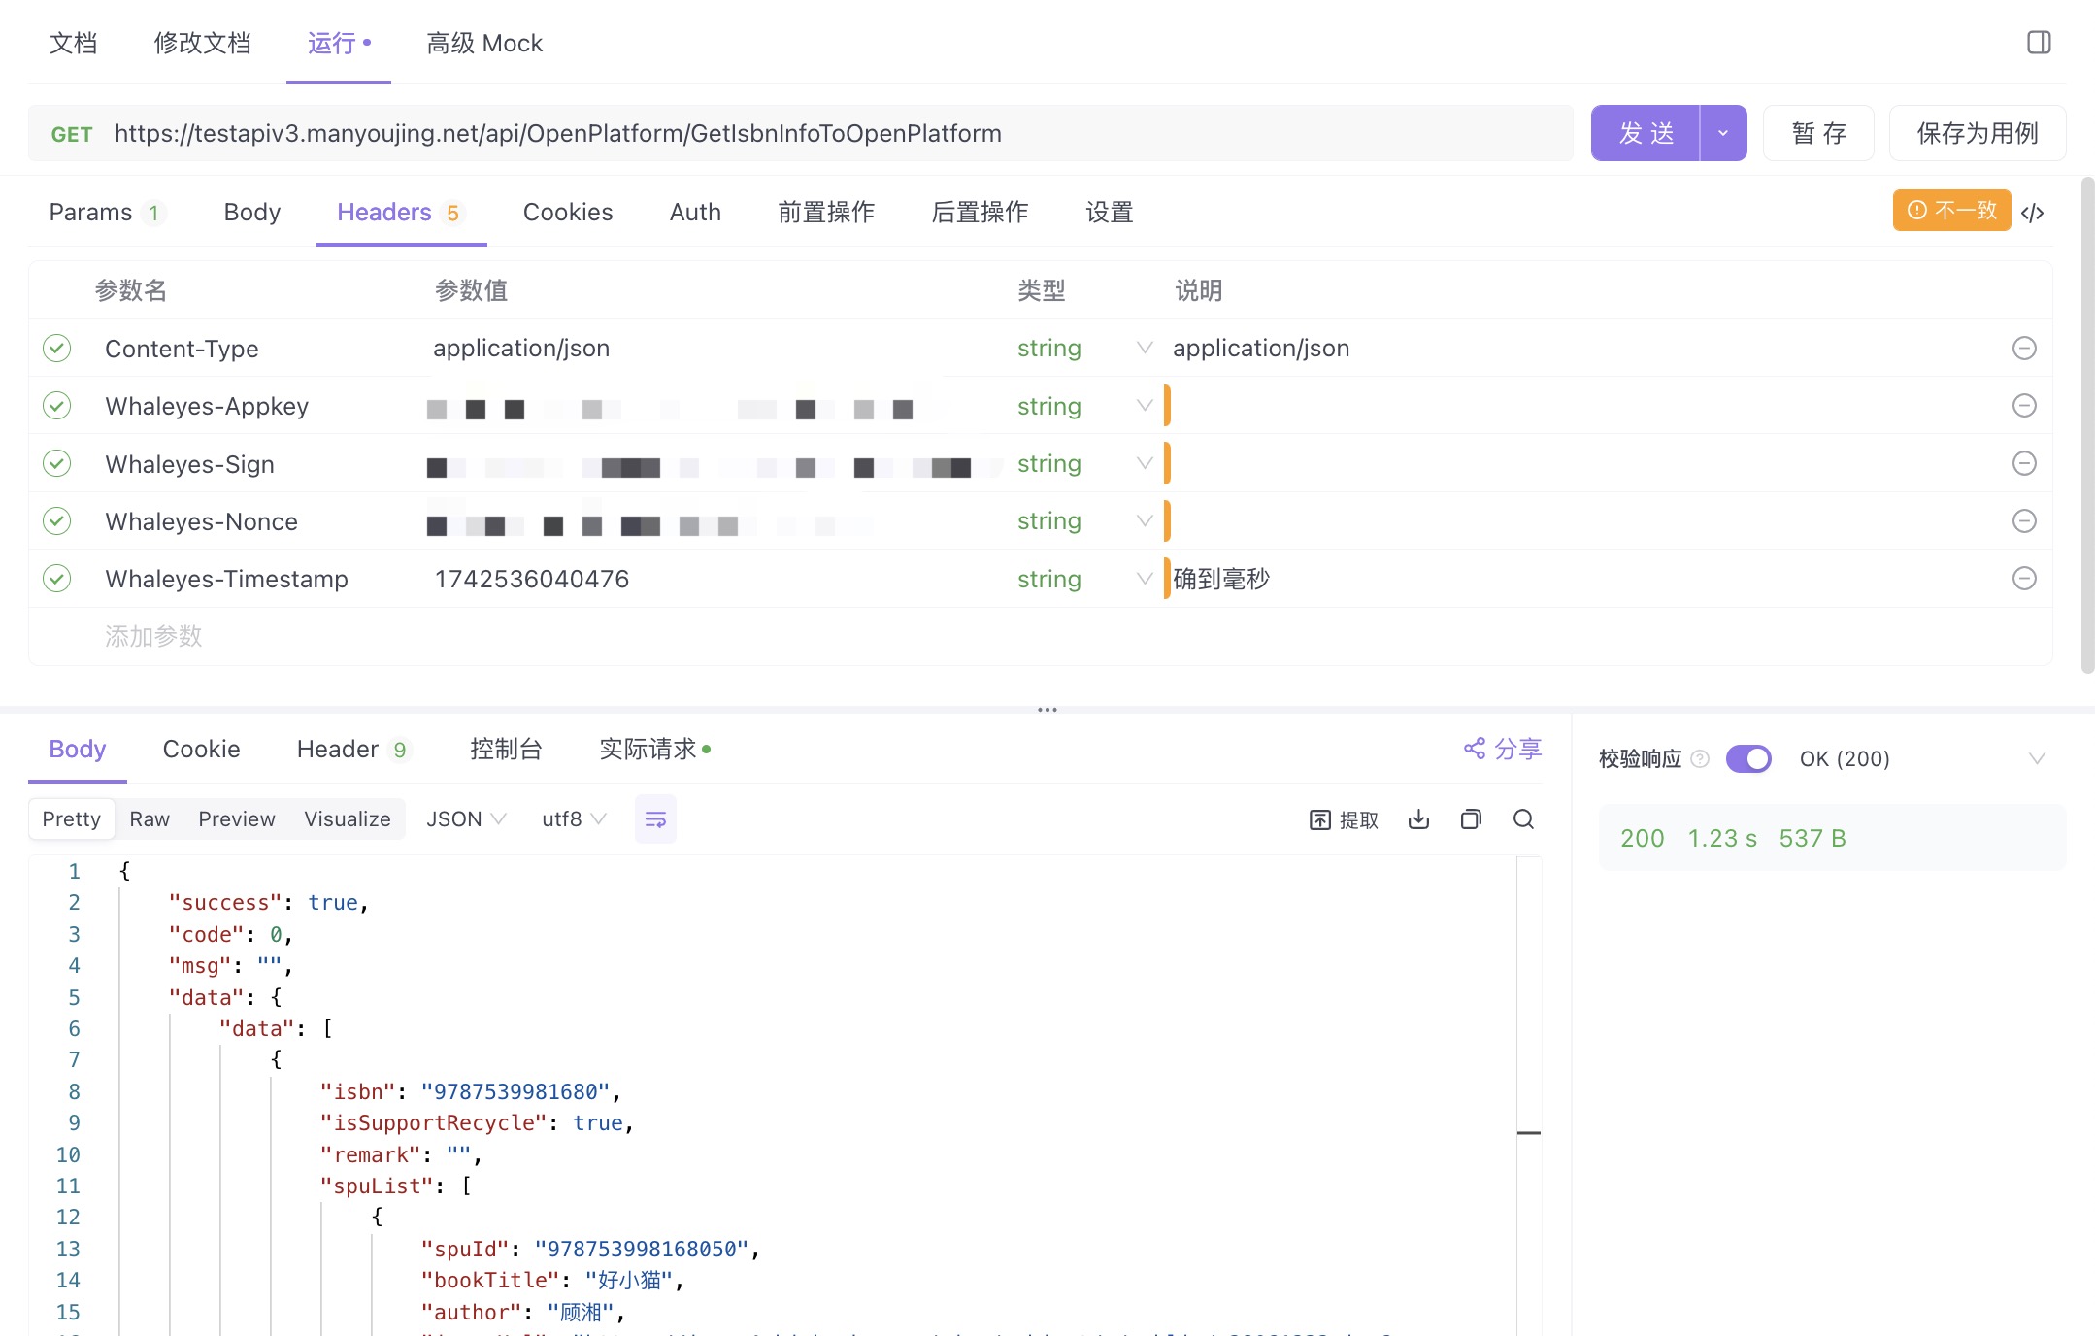The width and height of the screenshot is (2095, 1336).
Task: Click the share icon for response
Action: point(1502,749)
